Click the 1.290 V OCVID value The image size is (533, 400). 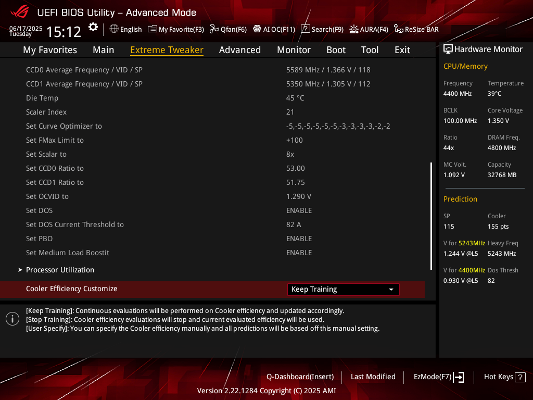pyautogui.click(x=298, y=196)
